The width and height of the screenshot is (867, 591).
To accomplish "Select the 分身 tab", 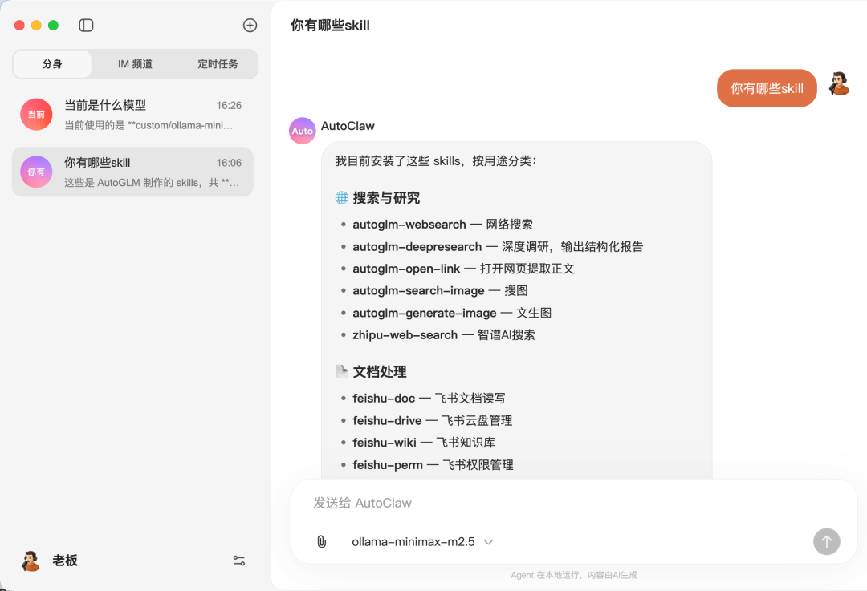I will tap(52, 64).
